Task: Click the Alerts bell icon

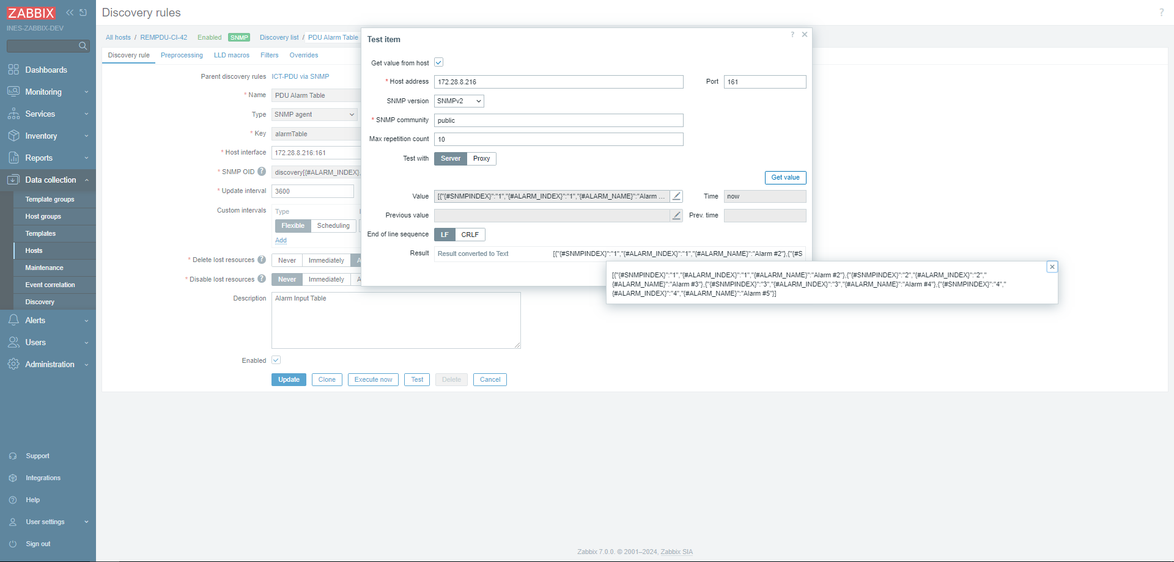Action: point(13,320)
